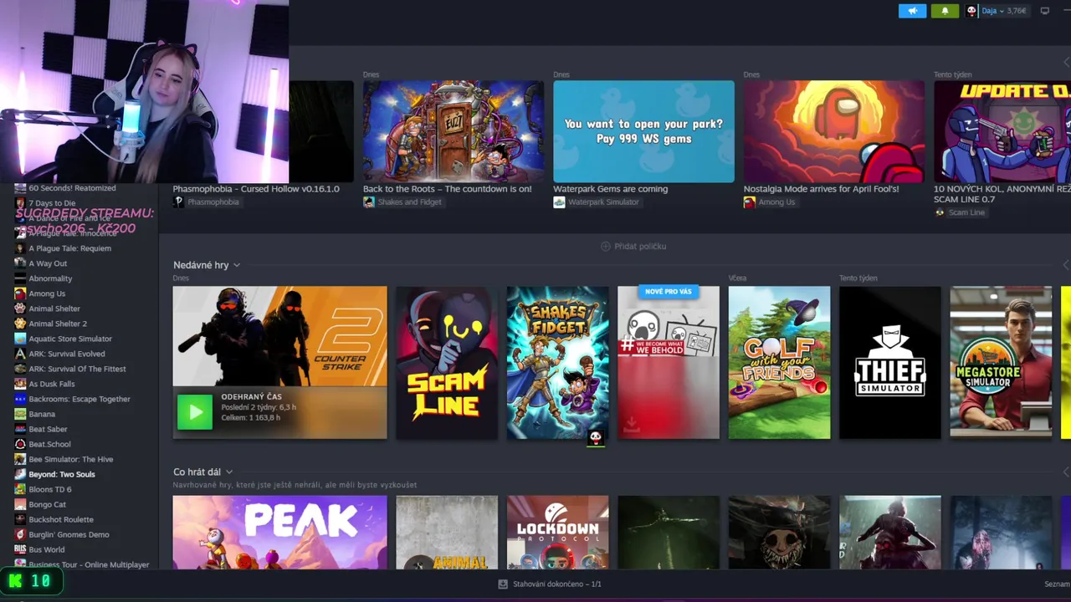Click the ARK: Survival Evolved list icon
This screenshot has width=1071, height=602.
(x=20, y=354)
